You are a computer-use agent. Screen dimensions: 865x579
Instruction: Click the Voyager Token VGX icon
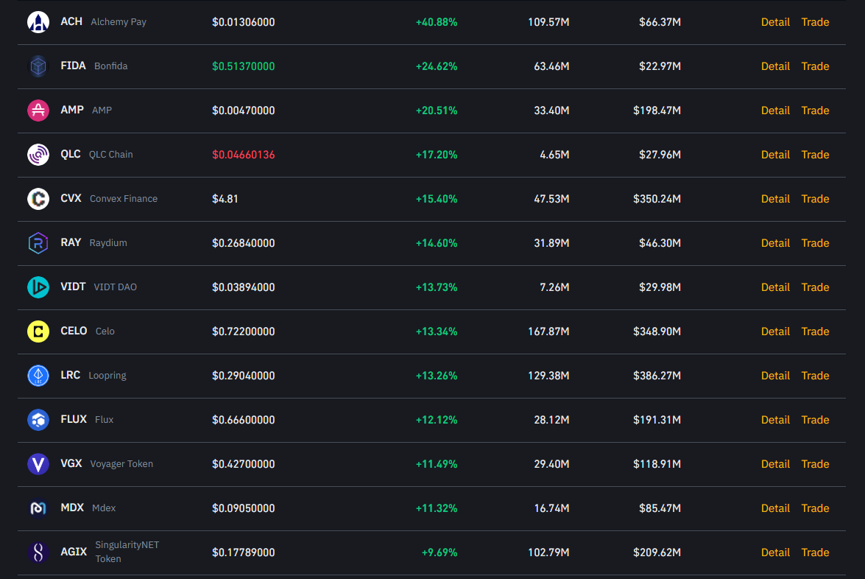click(x=38, y=464)
